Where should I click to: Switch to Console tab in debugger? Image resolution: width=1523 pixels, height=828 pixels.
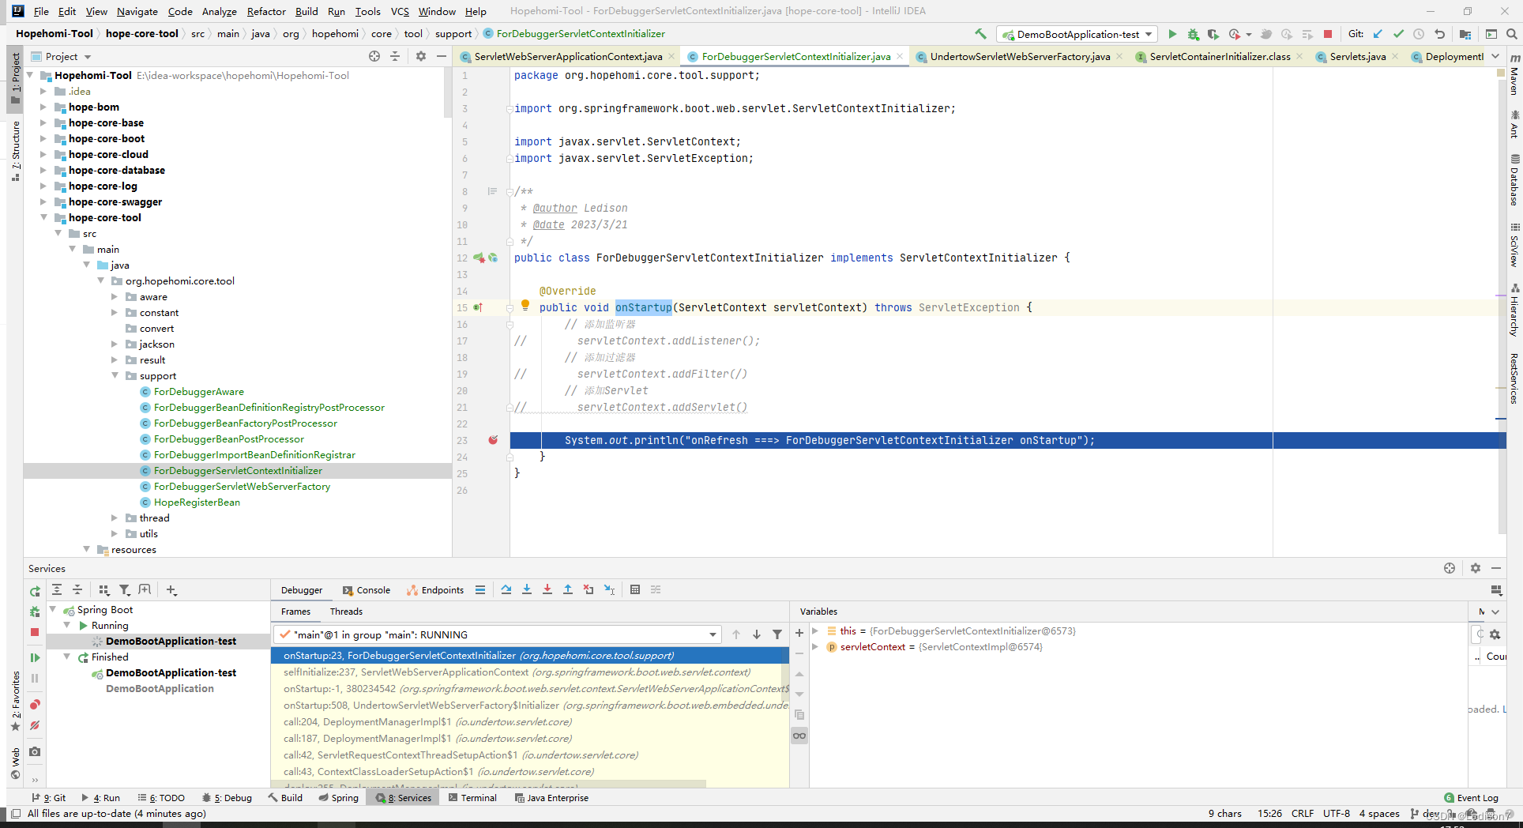367,590
